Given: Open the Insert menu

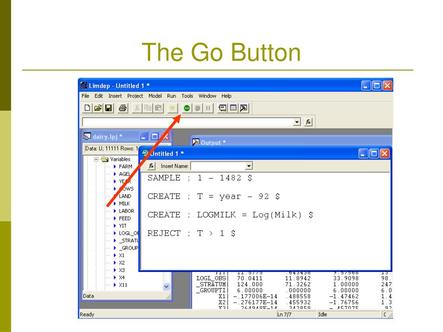Looking at the screenshot, I should 115,96.
